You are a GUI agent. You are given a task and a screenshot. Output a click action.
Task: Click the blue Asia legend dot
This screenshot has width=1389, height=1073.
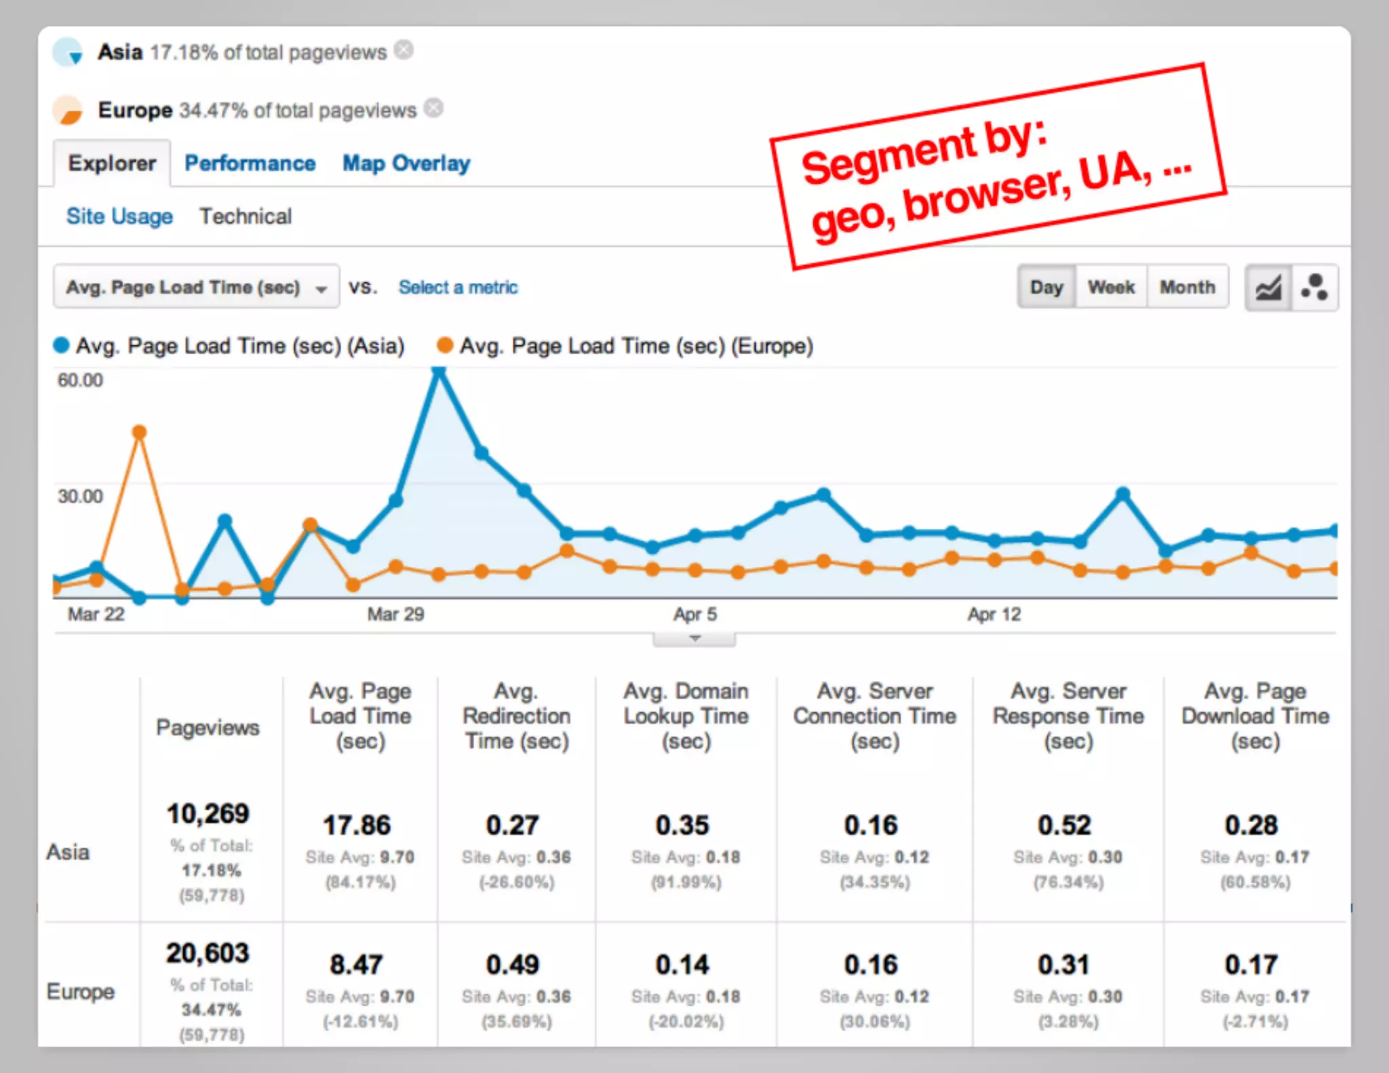pos(62,346)
